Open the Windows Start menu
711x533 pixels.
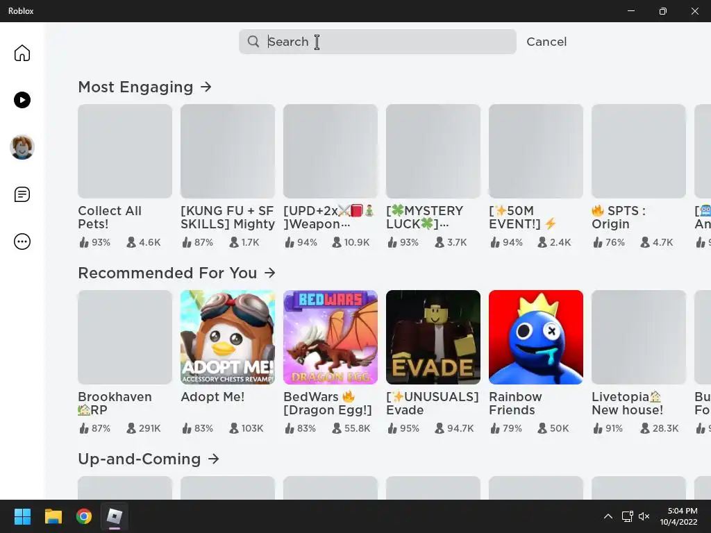click(x=22, y=516)
